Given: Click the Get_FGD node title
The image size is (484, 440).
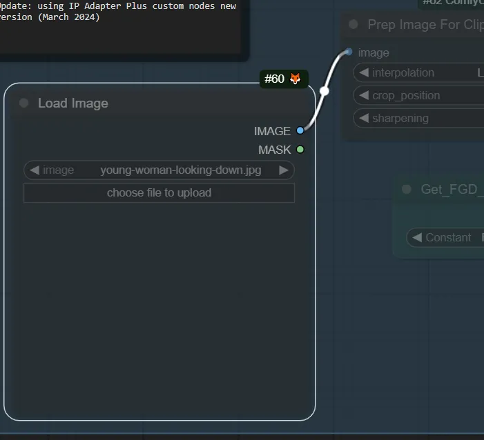Looking at the screenshot, I should click(452, 190).
